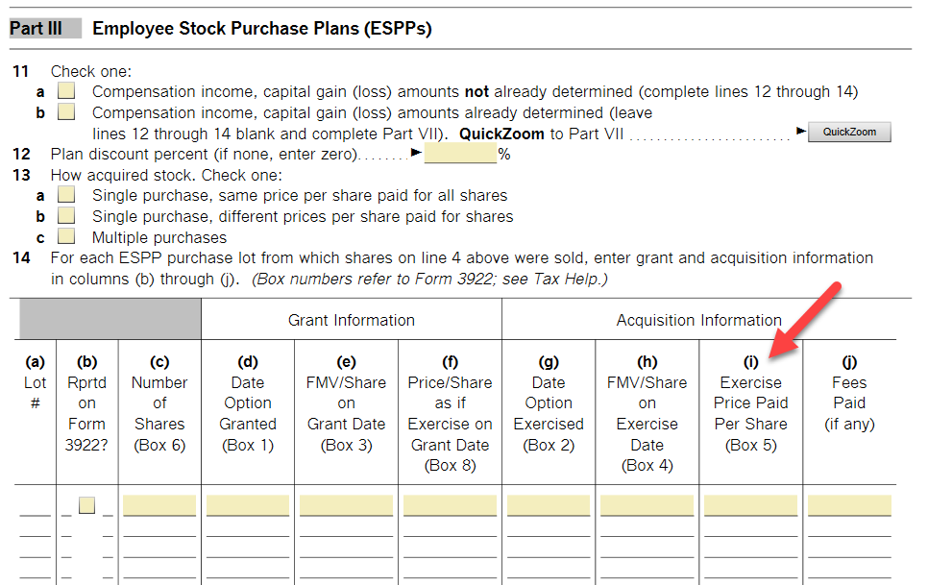
Task: Click the Part III section header label
Action: pos(37,29)
